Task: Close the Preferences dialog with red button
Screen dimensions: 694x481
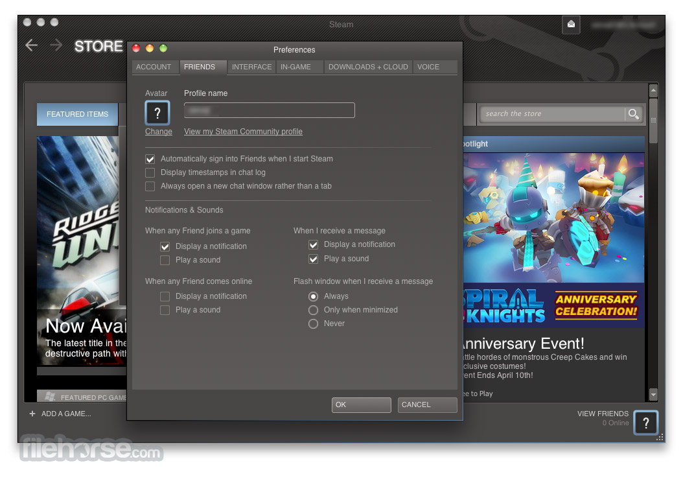Action: pos(136,48)
